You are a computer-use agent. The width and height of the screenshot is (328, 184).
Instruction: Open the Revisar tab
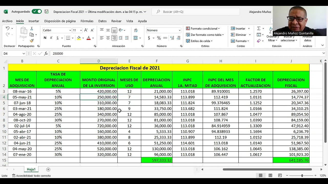(x=116, y=21)
